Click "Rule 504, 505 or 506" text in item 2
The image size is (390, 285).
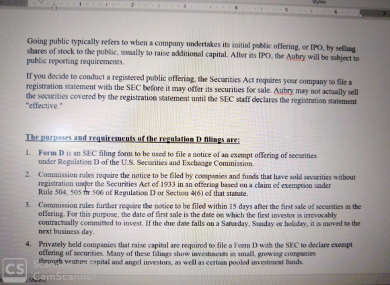pyautogui.click(x=71, y=192)
